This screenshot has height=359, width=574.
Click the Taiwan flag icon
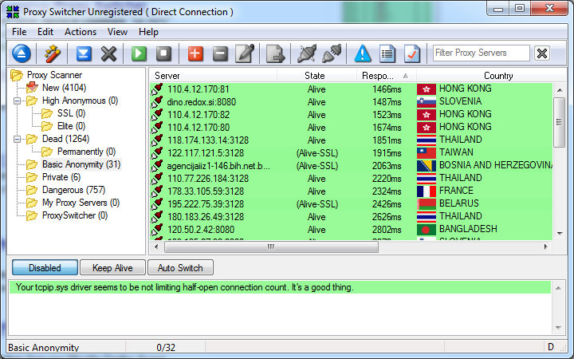tap(426, 152)
